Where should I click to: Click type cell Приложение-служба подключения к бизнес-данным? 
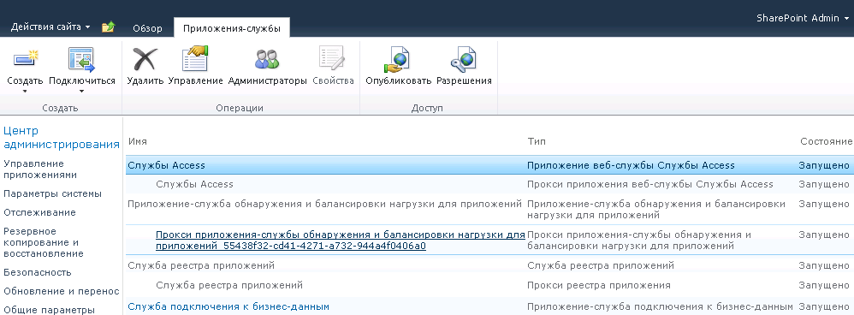click(x=660, y=306)
